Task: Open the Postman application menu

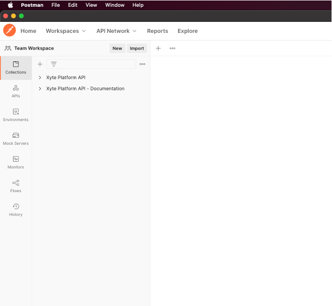Action: coord(32,5)
